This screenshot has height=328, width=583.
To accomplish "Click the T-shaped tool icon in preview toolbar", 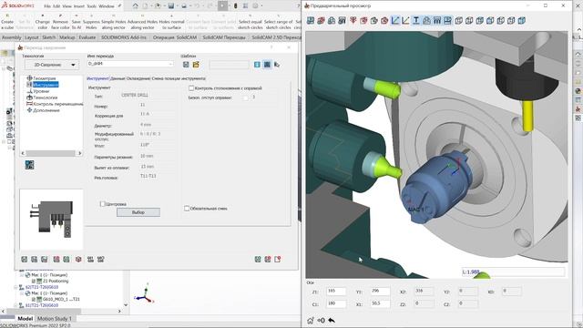I will coord(416,21).
